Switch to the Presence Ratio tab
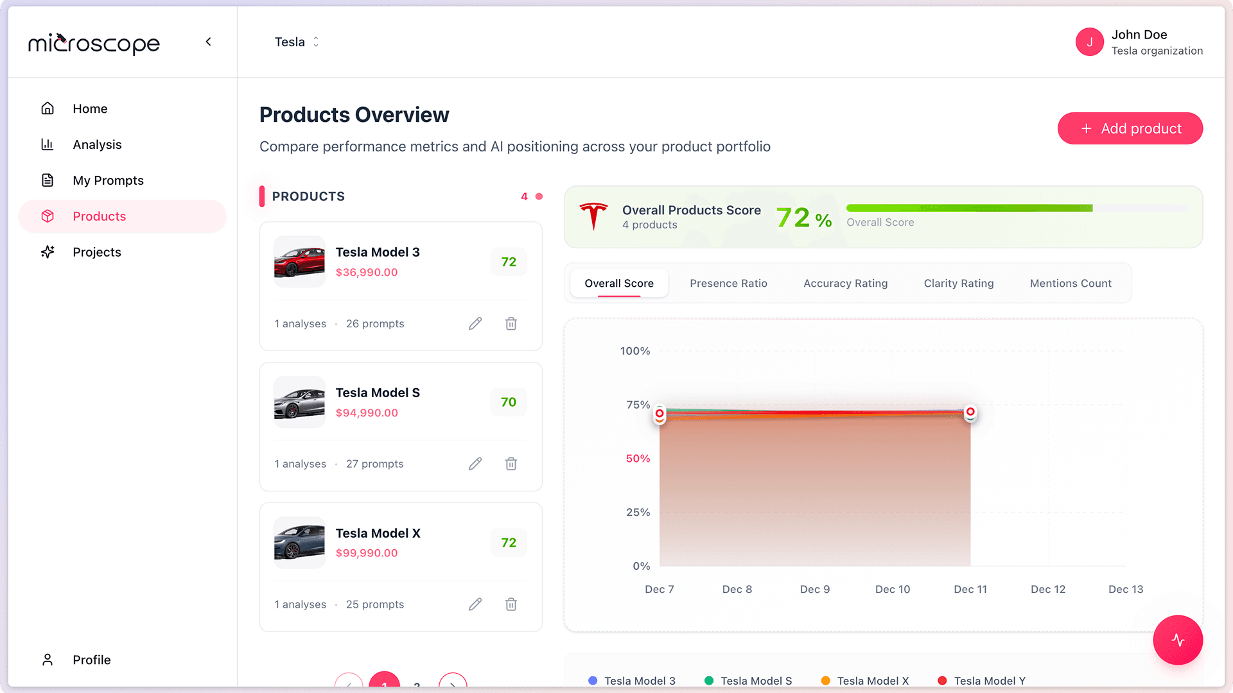1233x693 pixels. tap(728, 283)
